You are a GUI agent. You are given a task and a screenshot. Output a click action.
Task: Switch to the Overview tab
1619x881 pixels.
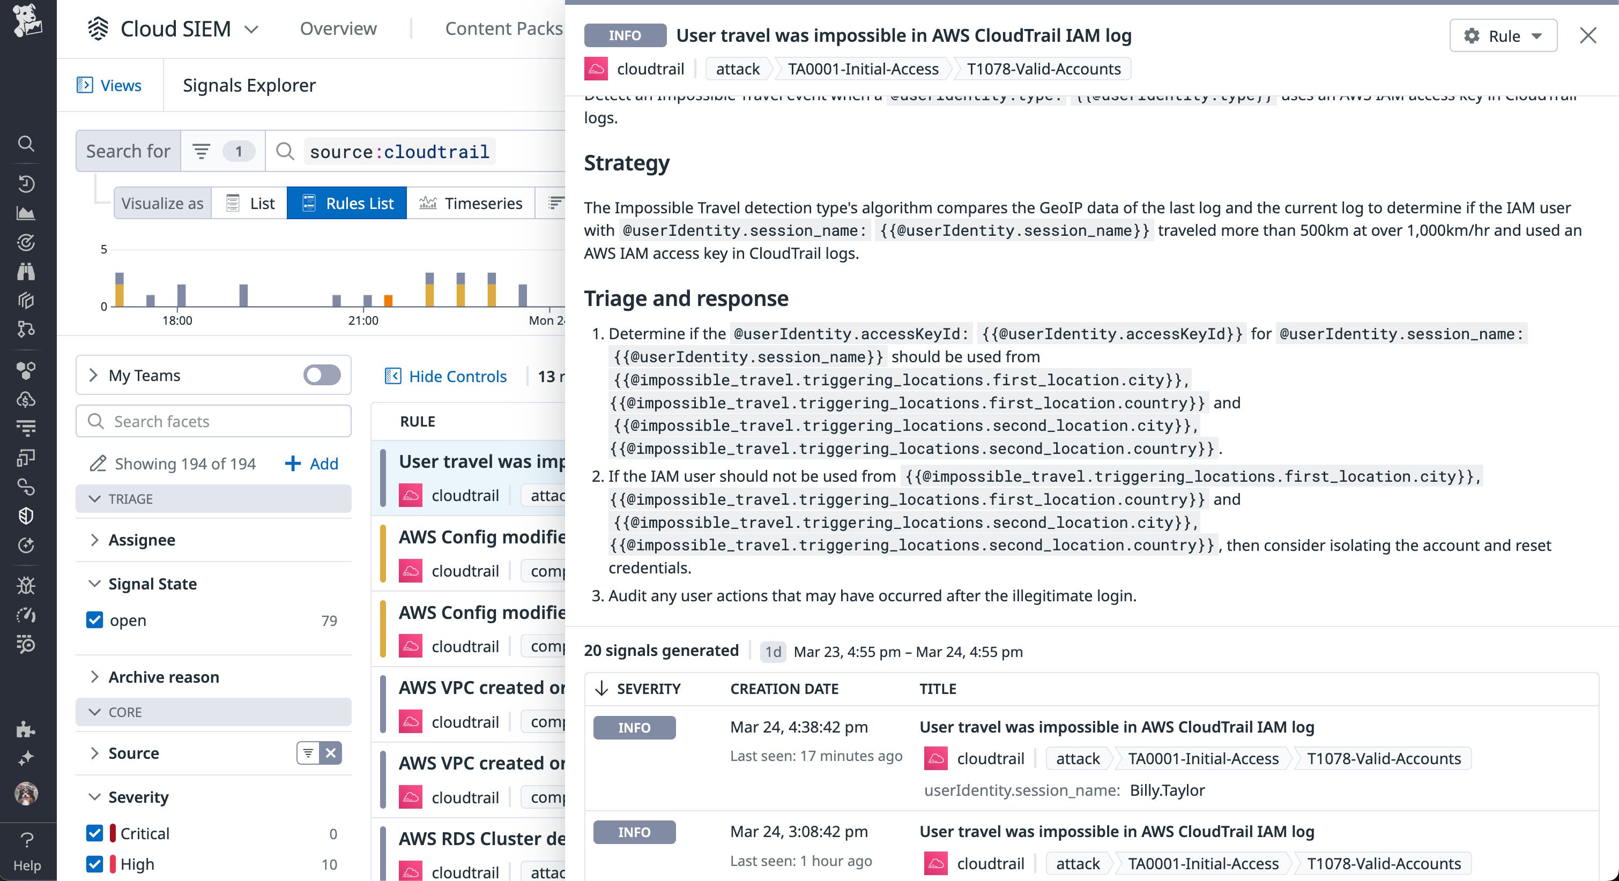(x=338, y=28)
